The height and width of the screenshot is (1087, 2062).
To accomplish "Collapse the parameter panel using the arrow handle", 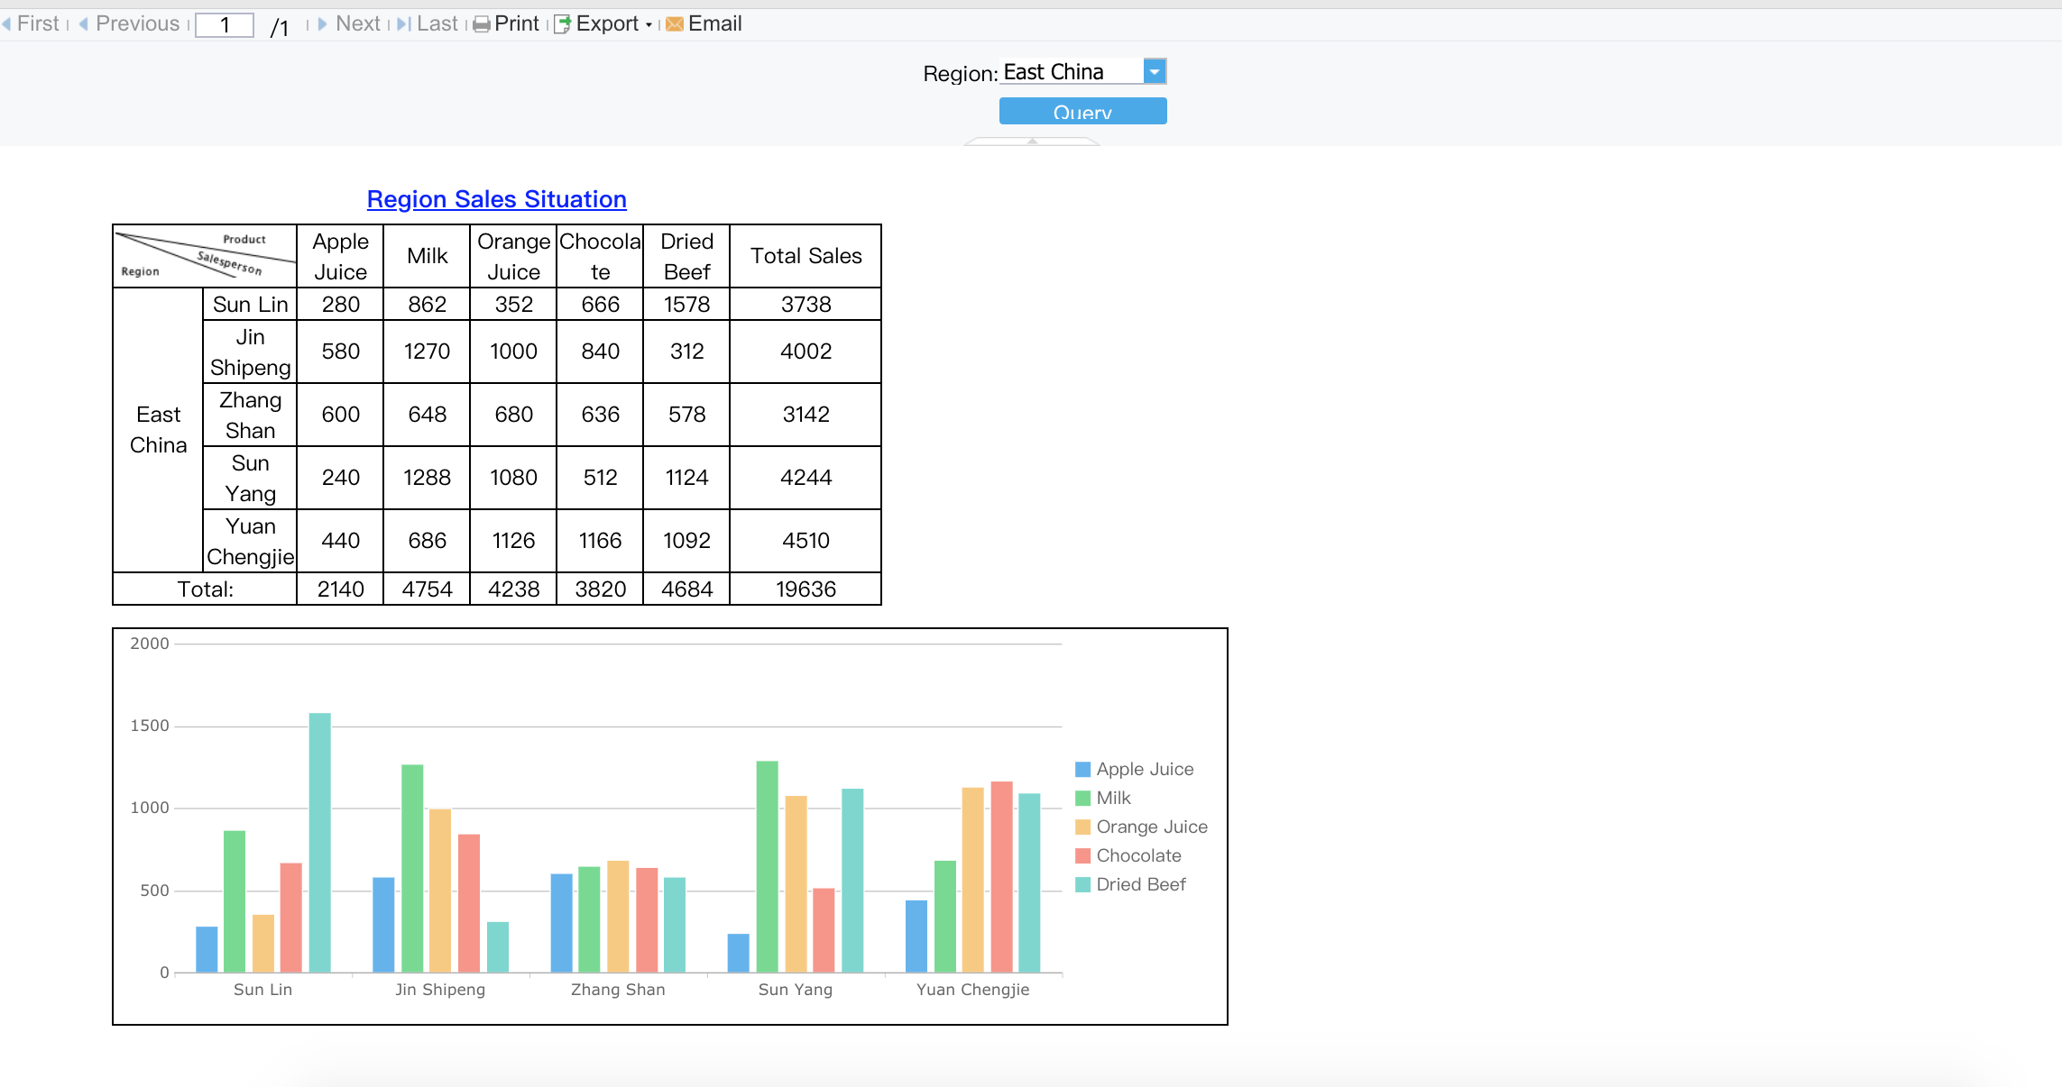I will point(1031,141).
